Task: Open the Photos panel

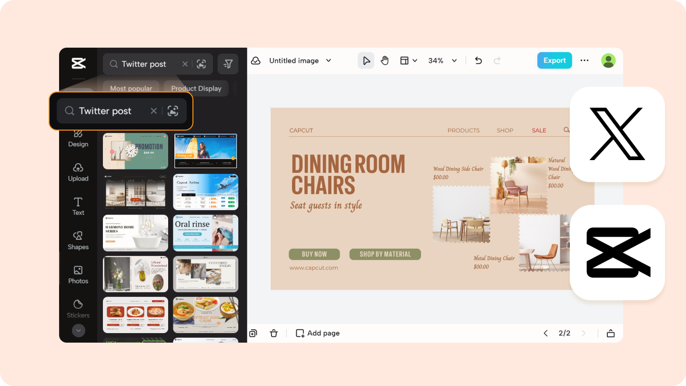Action: pyautogui.click(x=78, y=275)
